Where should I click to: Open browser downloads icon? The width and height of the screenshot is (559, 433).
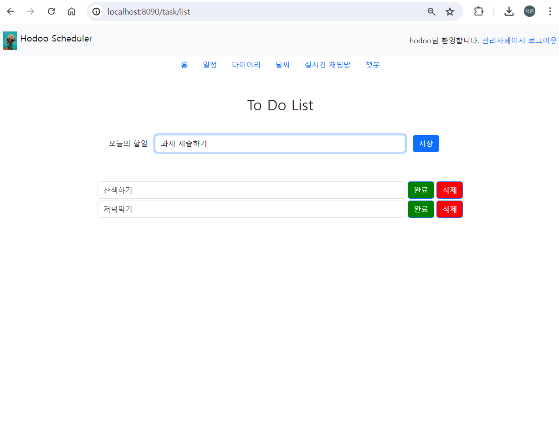pos(509,11)
